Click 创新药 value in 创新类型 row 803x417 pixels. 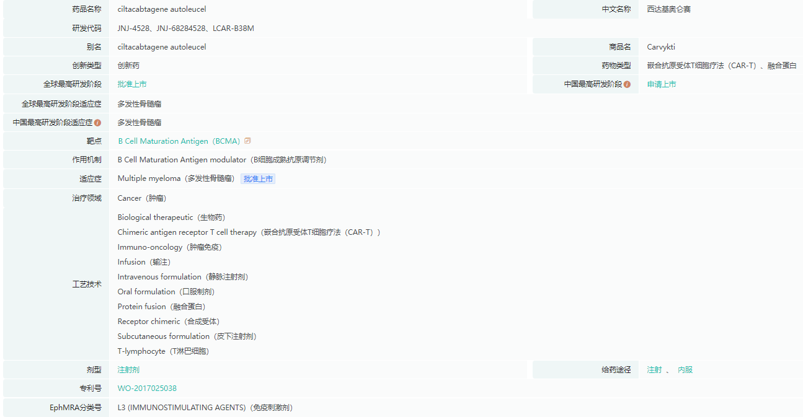[128, 66]
